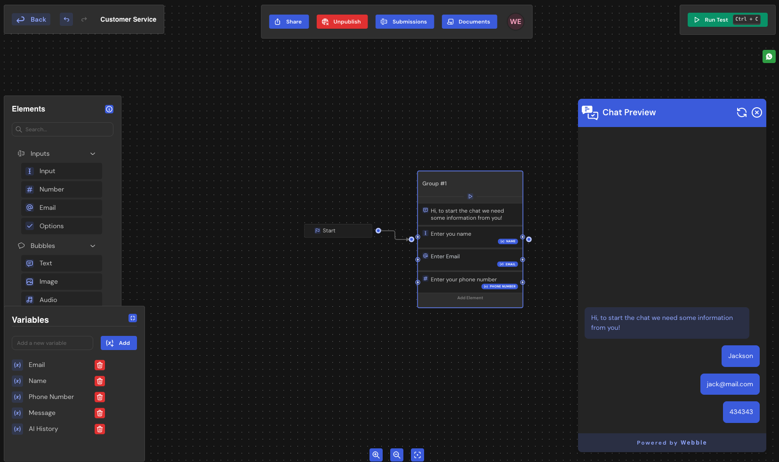Collapse the Bubbles section

pyautogui.click(x=93, y=246)
